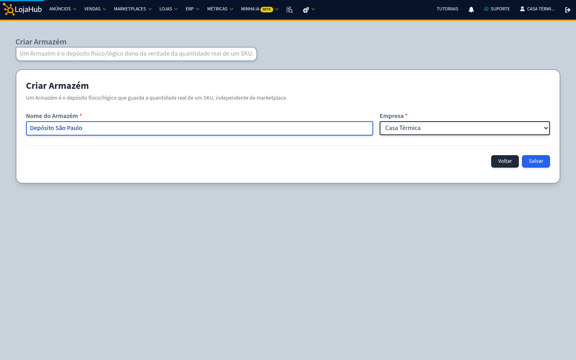Expand the Métricas menu

pyautogui.click(x=220, y=9)
